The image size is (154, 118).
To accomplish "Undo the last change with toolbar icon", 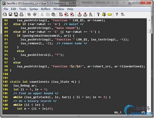I will (x=29, y=14).
